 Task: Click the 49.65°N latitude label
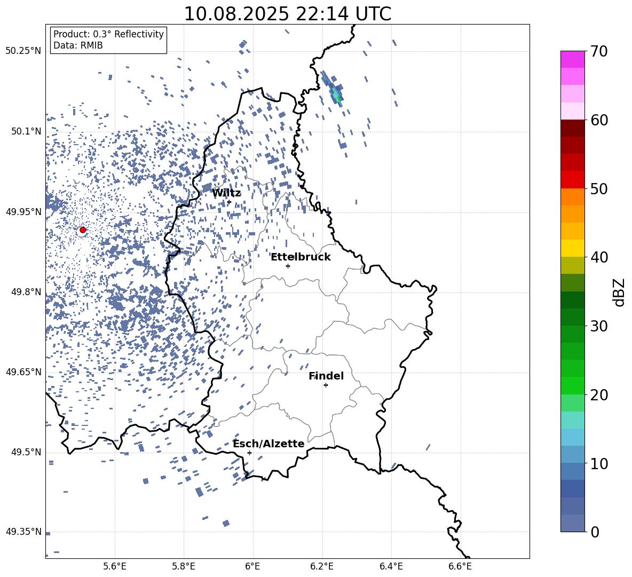coord(23,372)
